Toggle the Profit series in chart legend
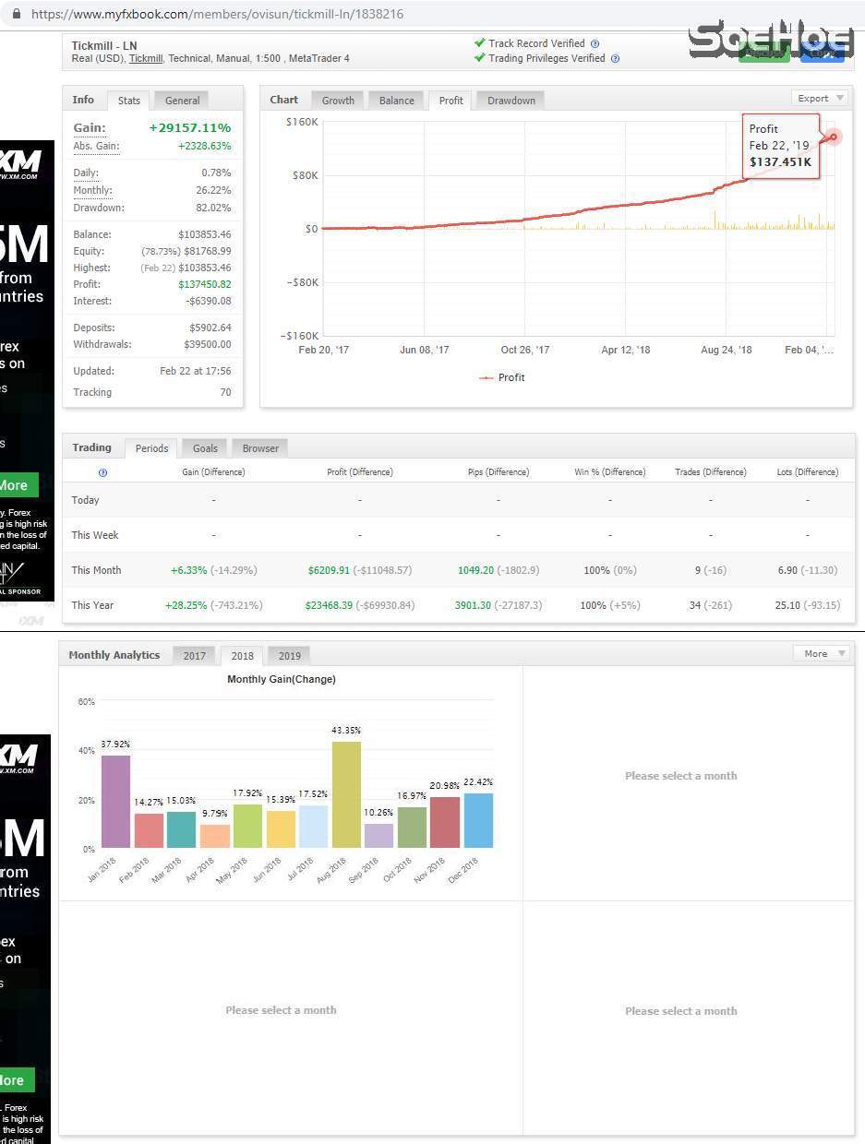 (x=501, y=377)
